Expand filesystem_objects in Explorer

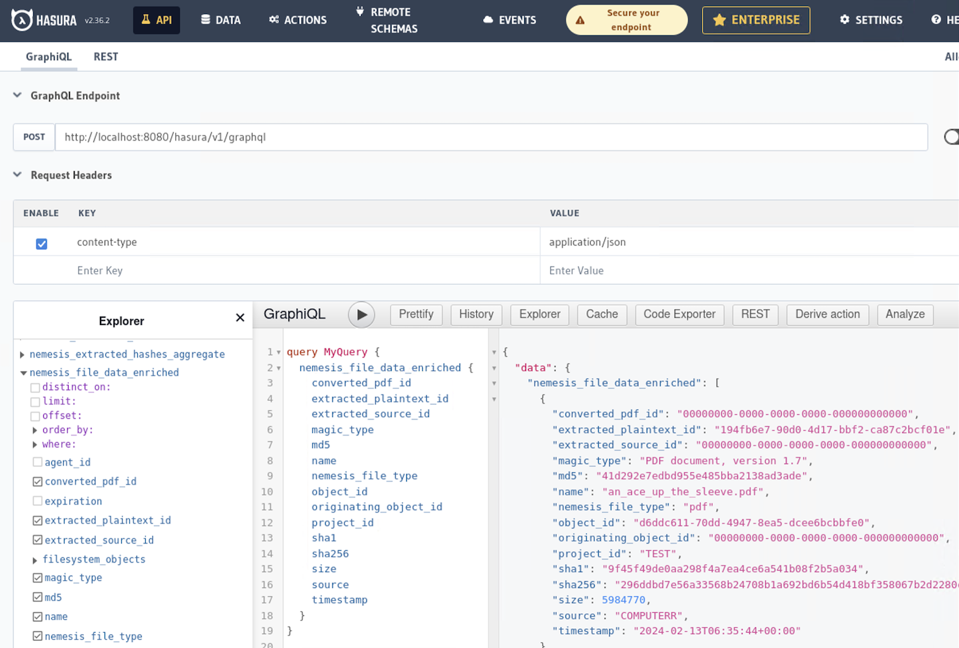35,560
